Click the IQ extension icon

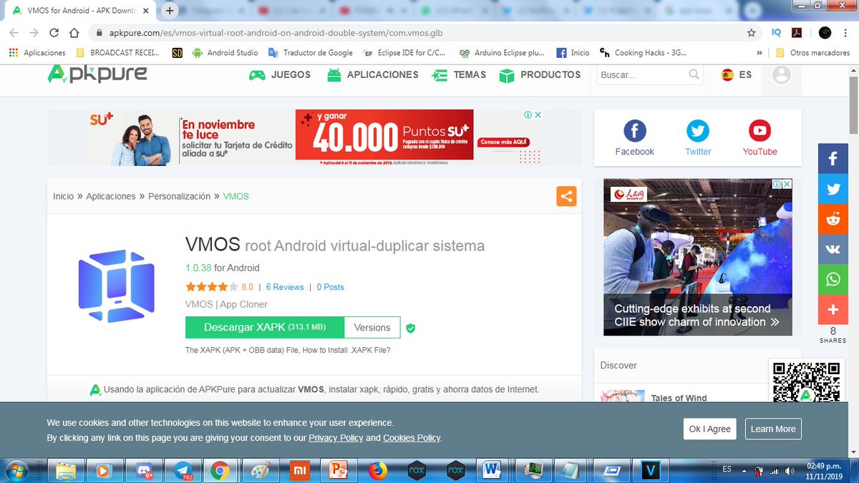[x=777, y=33]
